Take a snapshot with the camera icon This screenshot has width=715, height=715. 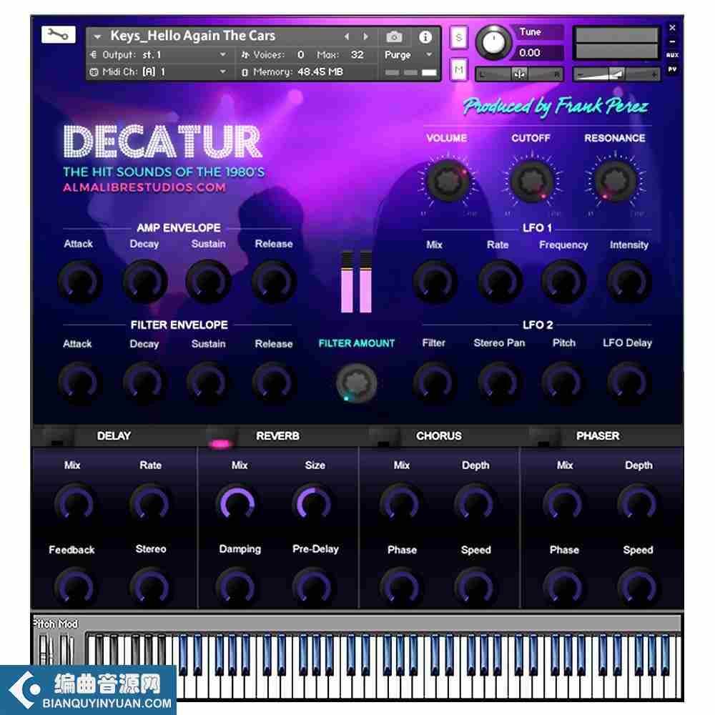point(395,36)
